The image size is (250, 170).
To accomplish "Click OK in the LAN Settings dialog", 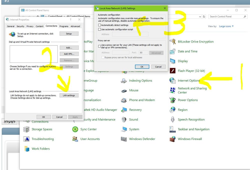I will point(142,67).
